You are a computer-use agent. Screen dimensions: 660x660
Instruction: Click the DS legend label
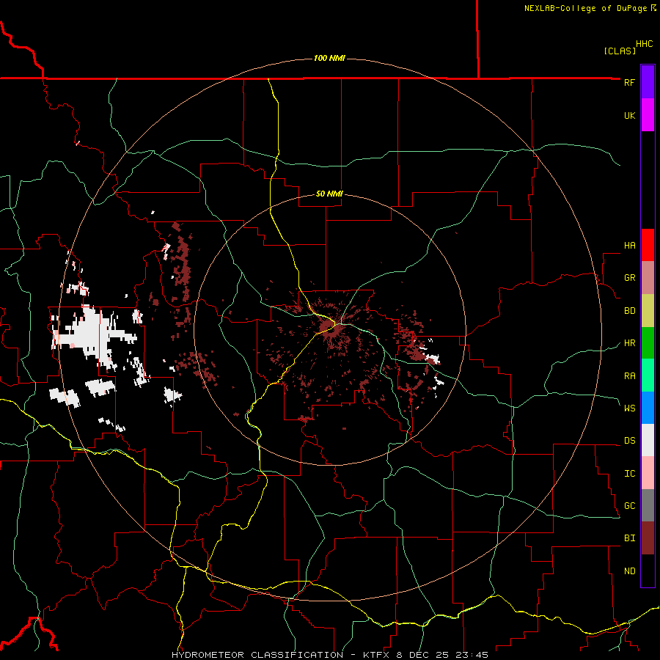click(629, 440)
